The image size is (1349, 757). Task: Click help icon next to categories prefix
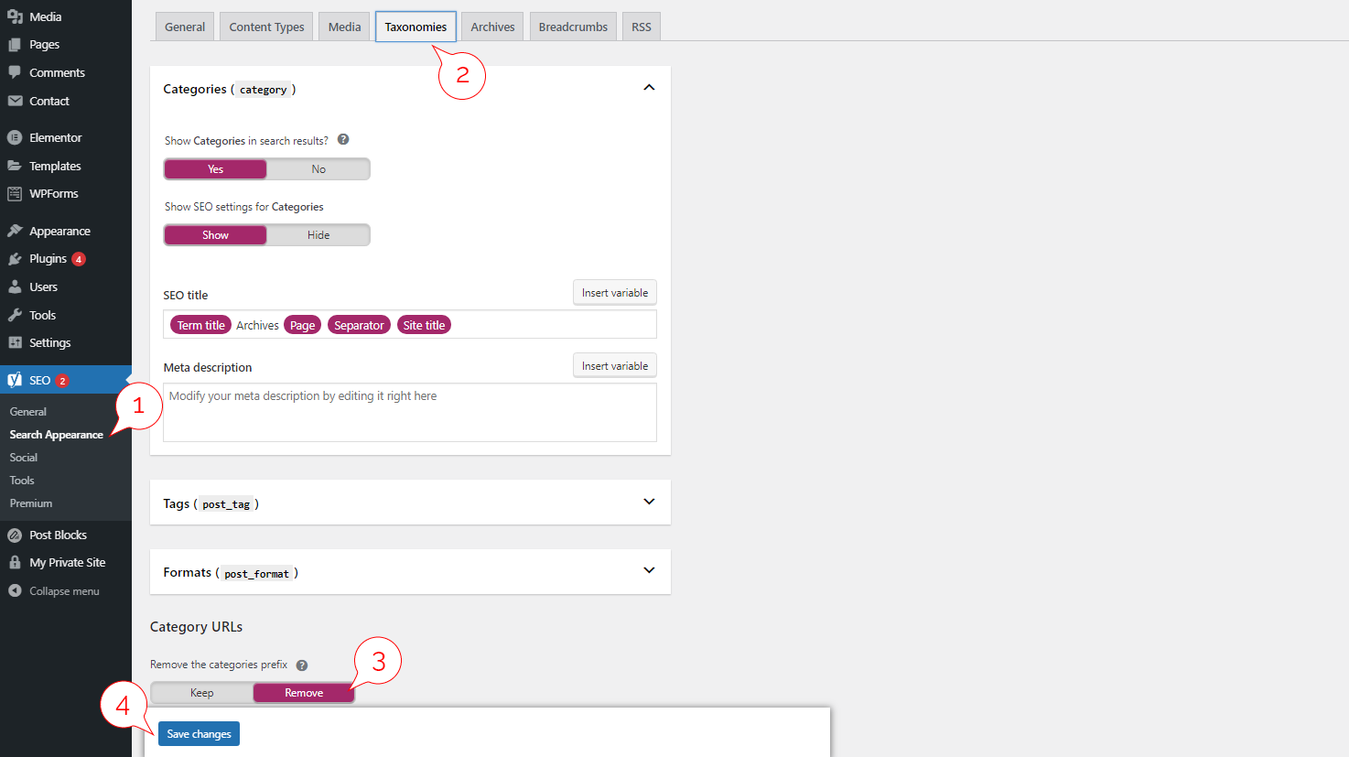(302, 665)
